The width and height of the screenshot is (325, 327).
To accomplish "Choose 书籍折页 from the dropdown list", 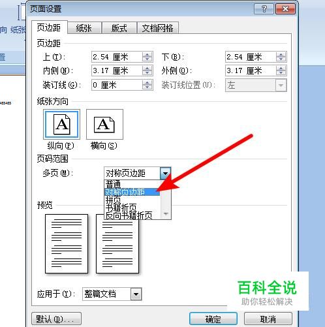I will tap(132, 208).
